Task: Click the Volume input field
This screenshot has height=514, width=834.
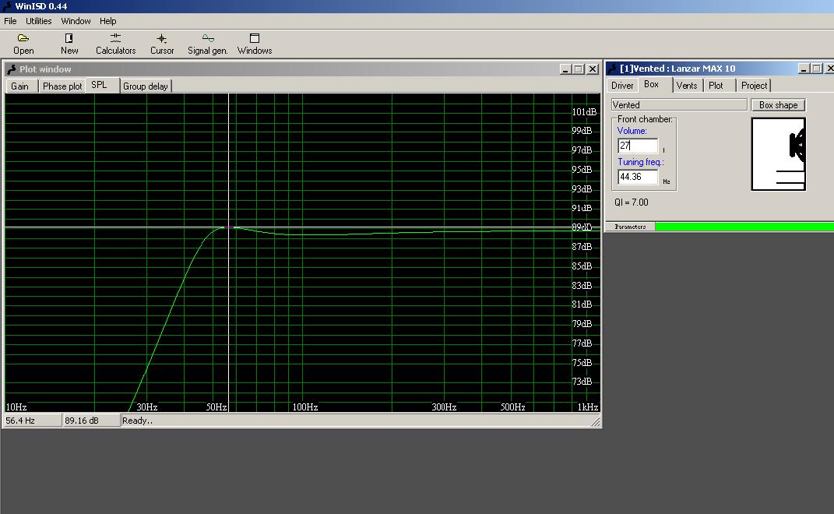Action: (638, 146)
